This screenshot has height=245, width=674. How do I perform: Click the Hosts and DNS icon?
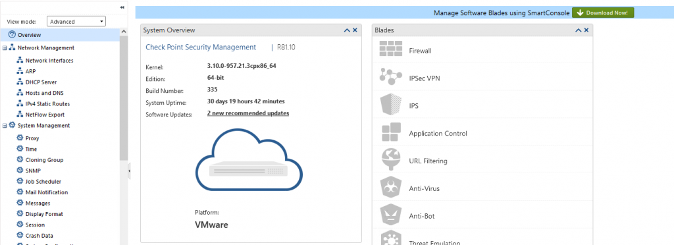[x=19, y=92]
